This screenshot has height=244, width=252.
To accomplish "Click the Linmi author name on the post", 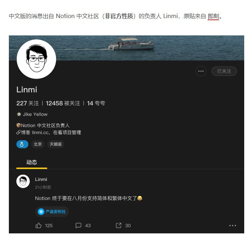I will coord(41,180).
